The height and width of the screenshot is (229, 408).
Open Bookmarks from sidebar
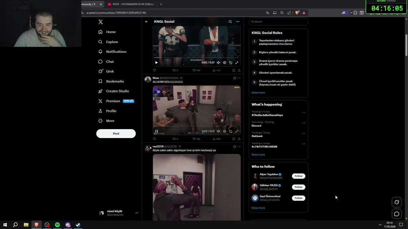pos(111,81)
